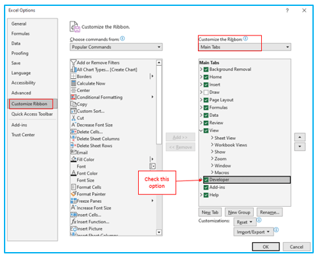Check the Draw tab checkbox
Screen dimensions: 319x258
[206, 93]
